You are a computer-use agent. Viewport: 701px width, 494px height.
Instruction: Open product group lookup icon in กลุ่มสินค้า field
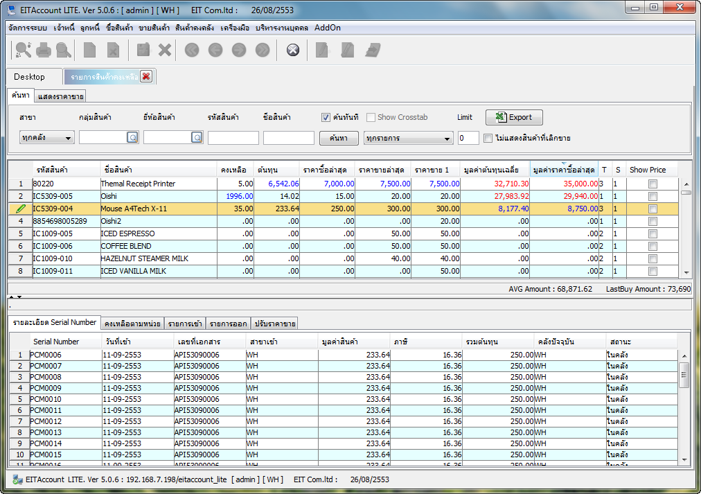tap(132, 138)
